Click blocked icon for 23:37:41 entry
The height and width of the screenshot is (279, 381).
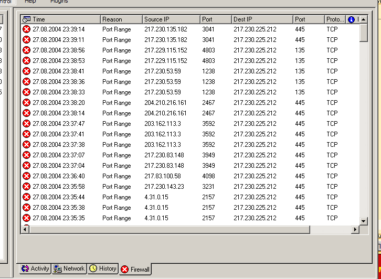(26, 134)
